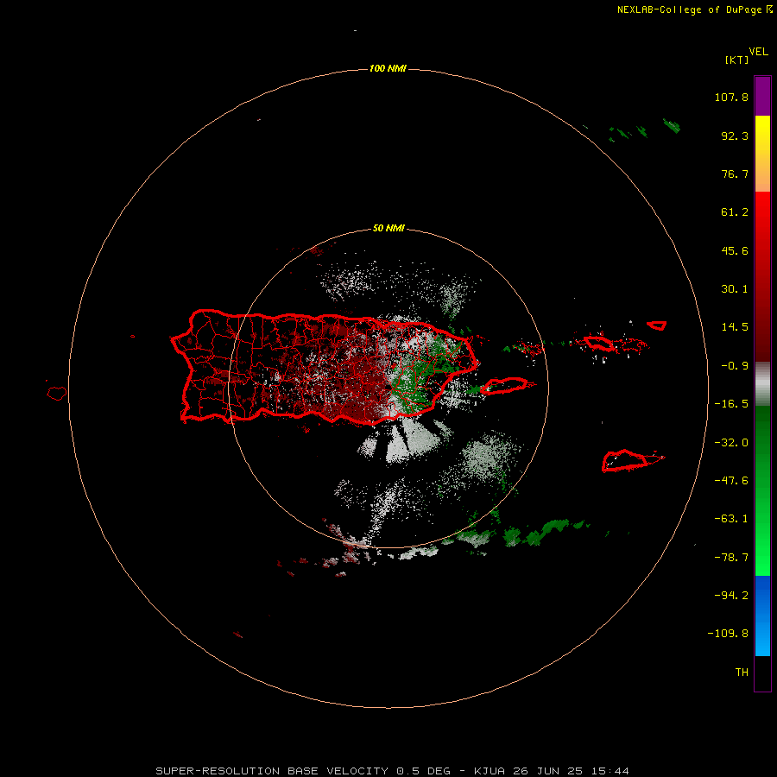
Task: Click the [KT] units label
Action: pos(736,60)
